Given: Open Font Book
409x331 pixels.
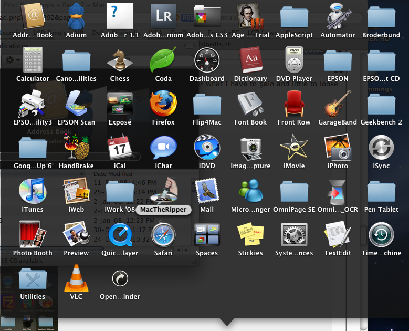Looking at the screenshot, I should [250, 104].
